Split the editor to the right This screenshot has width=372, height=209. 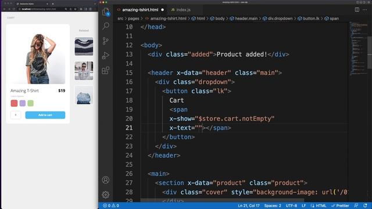pos(357,10)
